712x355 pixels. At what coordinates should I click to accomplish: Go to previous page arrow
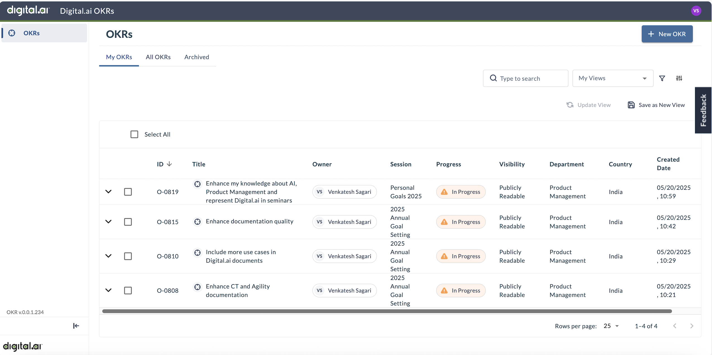[675, 326]
